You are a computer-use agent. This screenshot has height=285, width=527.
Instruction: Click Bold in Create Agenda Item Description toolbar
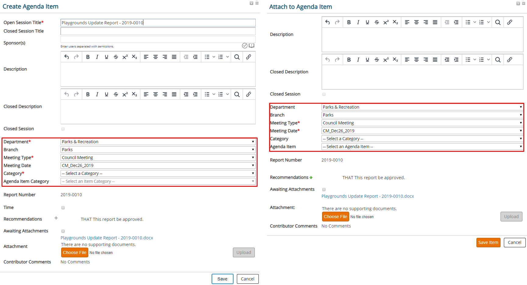[x=88, y=57]
